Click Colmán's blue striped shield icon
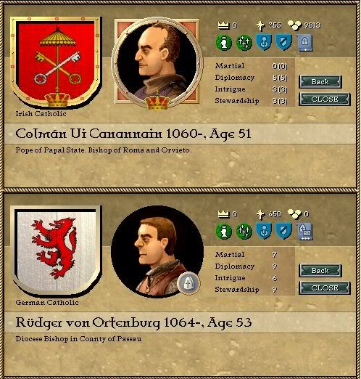 tap(284, 42)
